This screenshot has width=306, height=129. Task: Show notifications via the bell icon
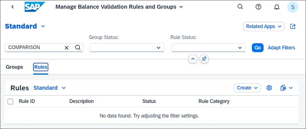pyautogui.click(x=276, y=7)
